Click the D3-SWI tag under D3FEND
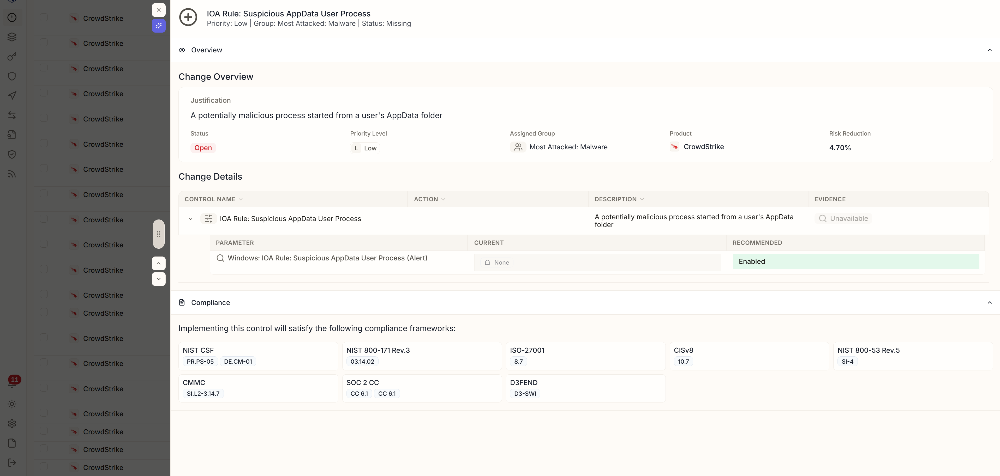 tap(525, 394)
